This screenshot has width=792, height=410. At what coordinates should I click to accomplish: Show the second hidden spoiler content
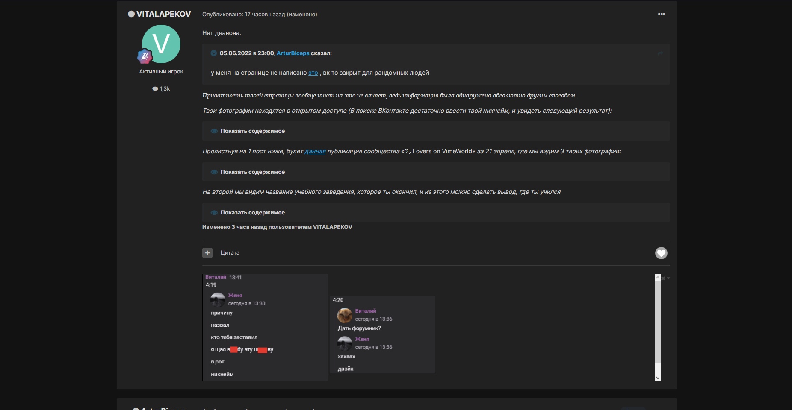[x=252, y=172]
